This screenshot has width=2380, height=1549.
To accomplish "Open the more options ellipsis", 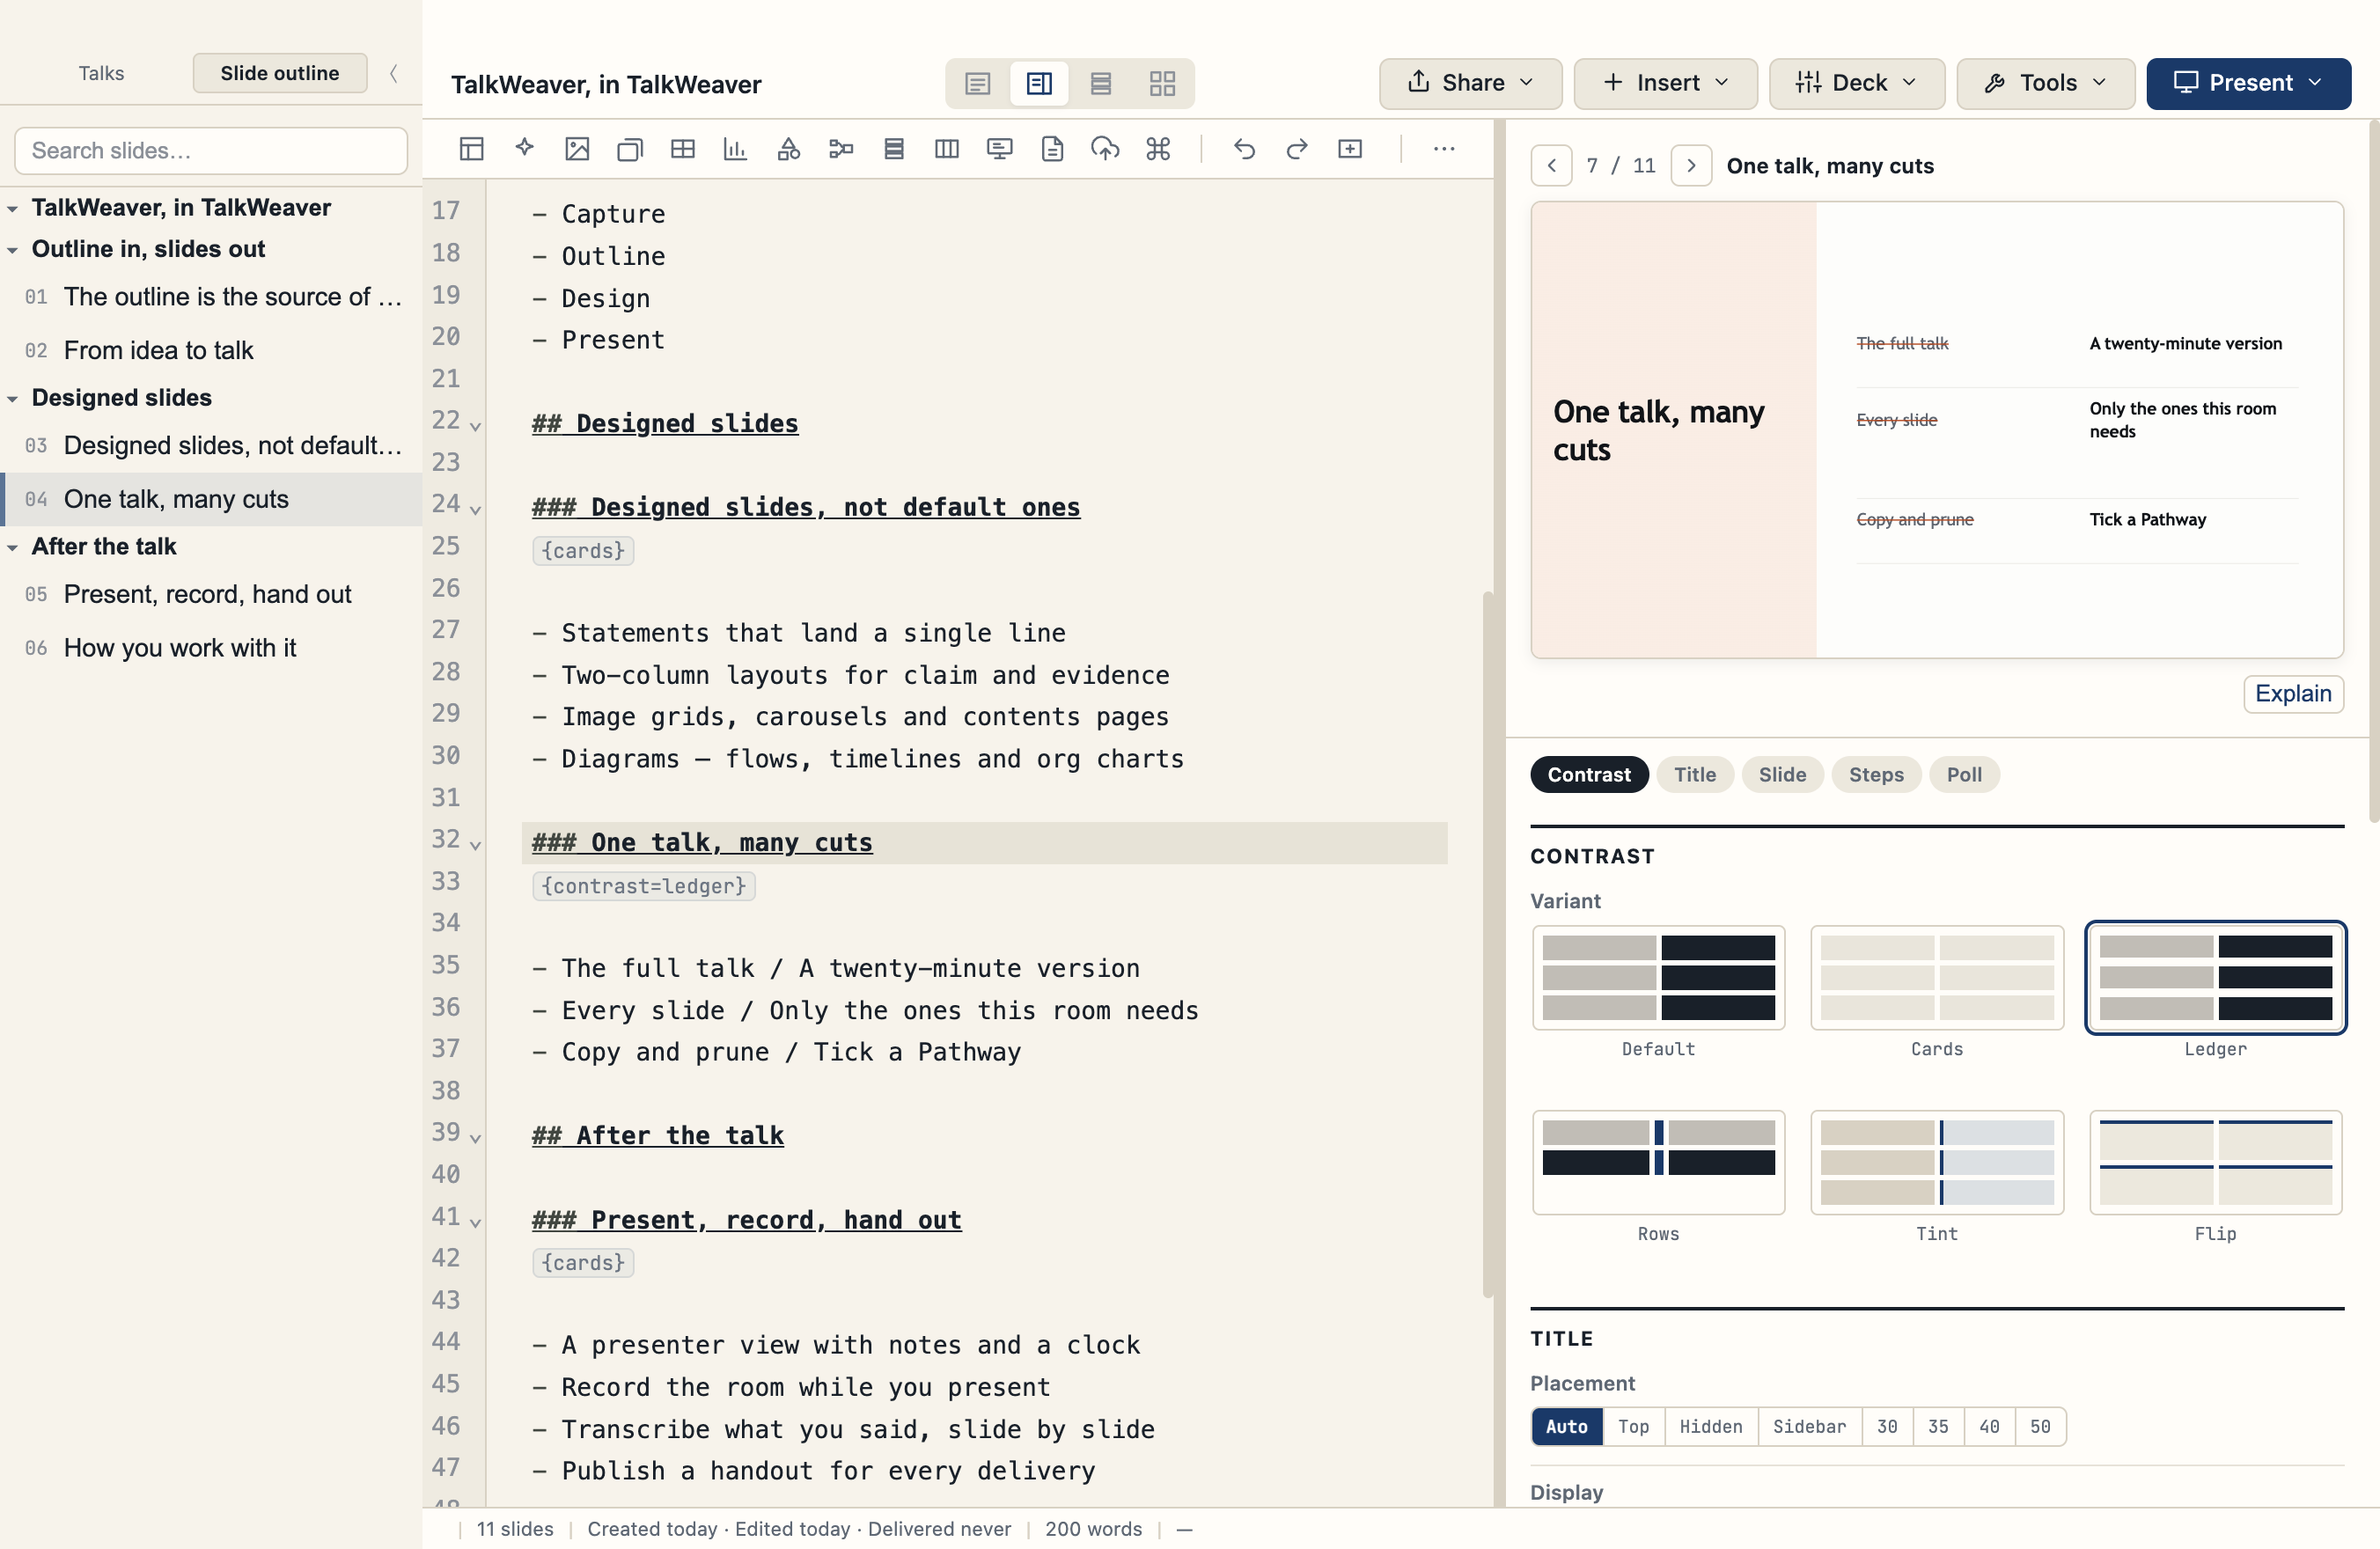I will 1444,149.
